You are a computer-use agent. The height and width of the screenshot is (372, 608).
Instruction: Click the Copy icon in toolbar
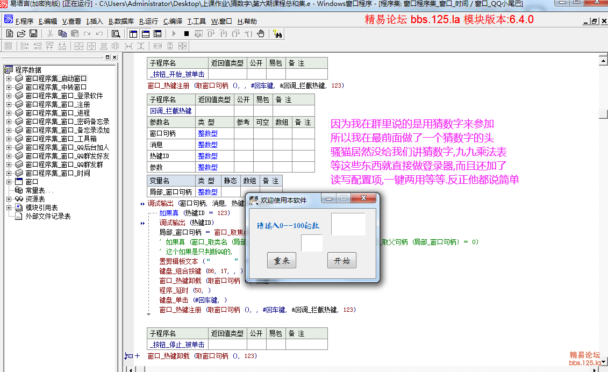[x=62, y=33]
